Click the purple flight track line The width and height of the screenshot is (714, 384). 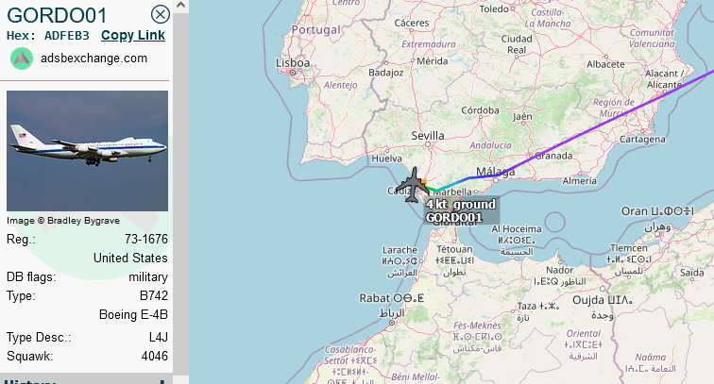(x=605, y=120)
